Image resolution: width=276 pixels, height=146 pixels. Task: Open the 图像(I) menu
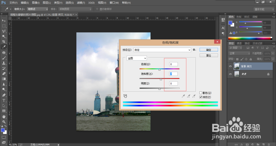coord(36,3)
